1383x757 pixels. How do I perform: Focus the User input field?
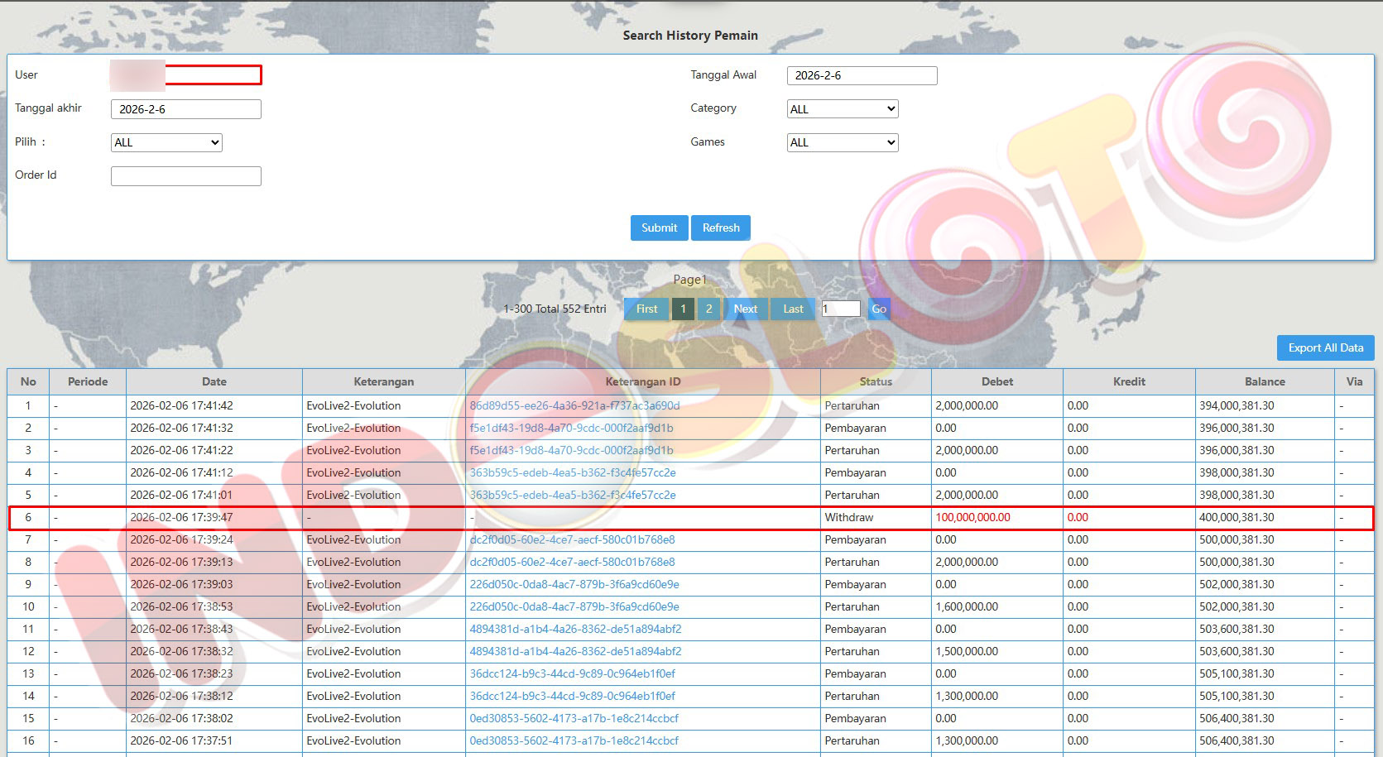click(212, 75)
